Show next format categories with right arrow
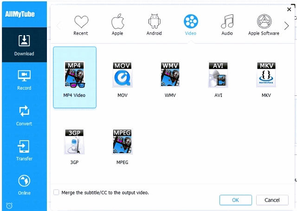Image resolution: width=297 pixels, height=211 pixels. tap(286, 26)
